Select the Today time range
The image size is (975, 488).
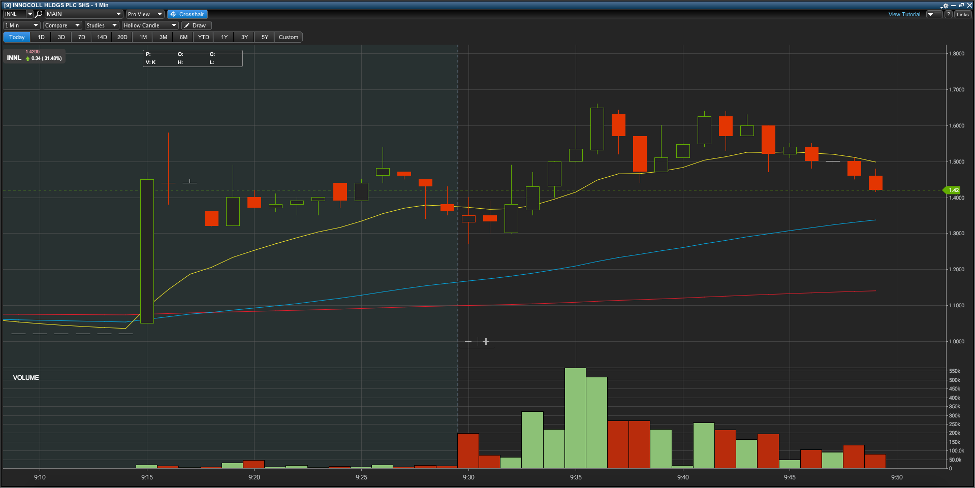17,37
